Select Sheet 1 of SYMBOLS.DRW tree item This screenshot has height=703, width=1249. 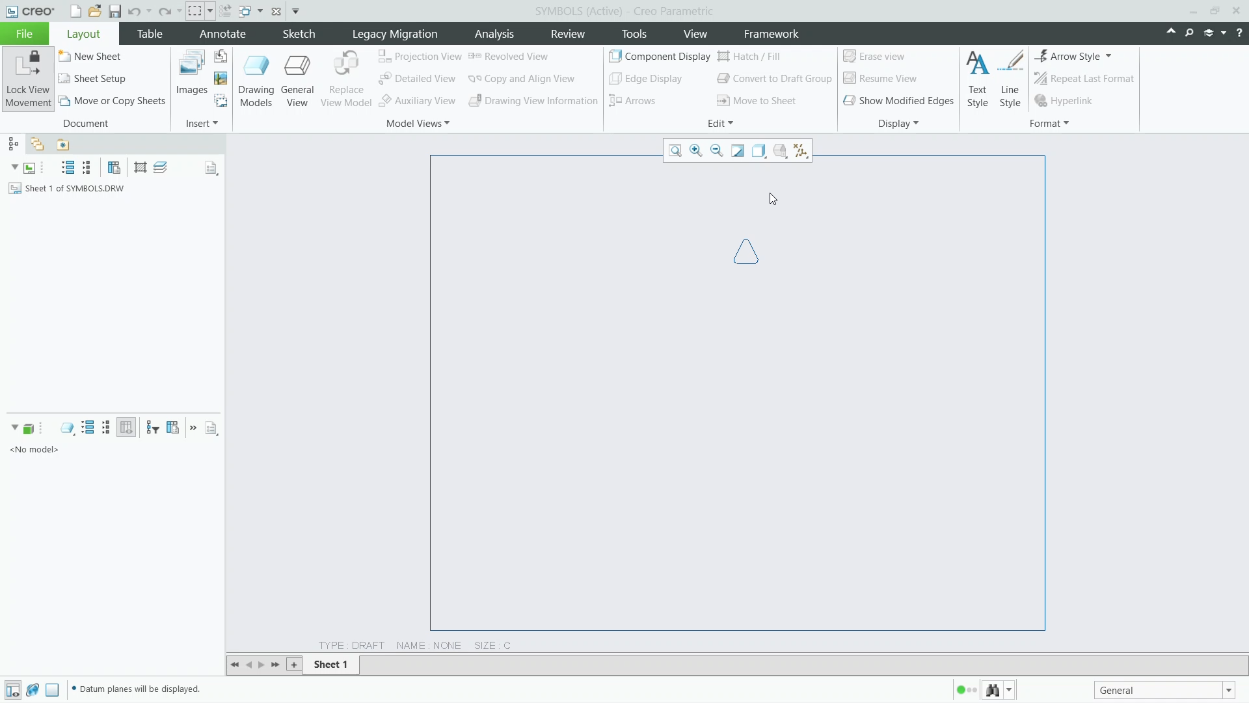(66, 189)
